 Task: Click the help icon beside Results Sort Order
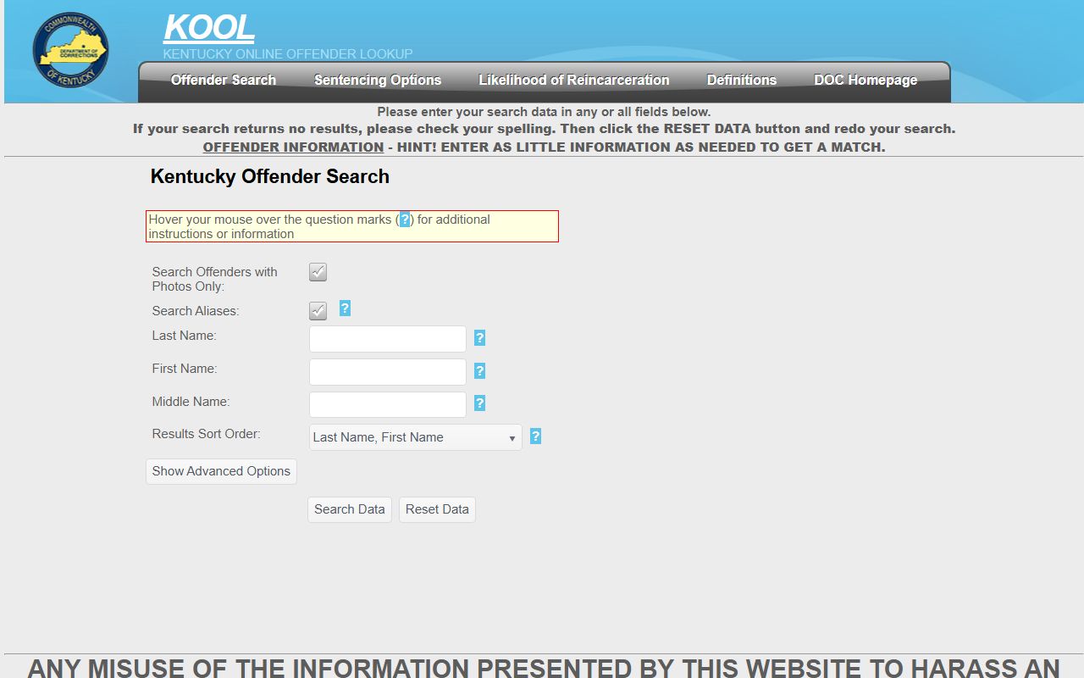[535, 436]
